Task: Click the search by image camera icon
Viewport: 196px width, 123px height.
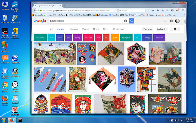Action: (126, 21)
